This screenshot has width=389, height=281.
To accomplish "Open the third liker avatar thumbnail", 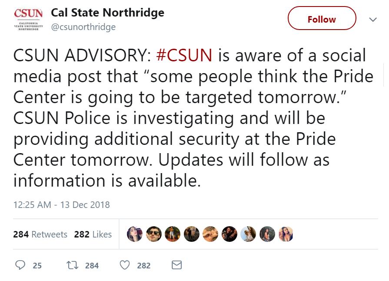I will (173, 234).
